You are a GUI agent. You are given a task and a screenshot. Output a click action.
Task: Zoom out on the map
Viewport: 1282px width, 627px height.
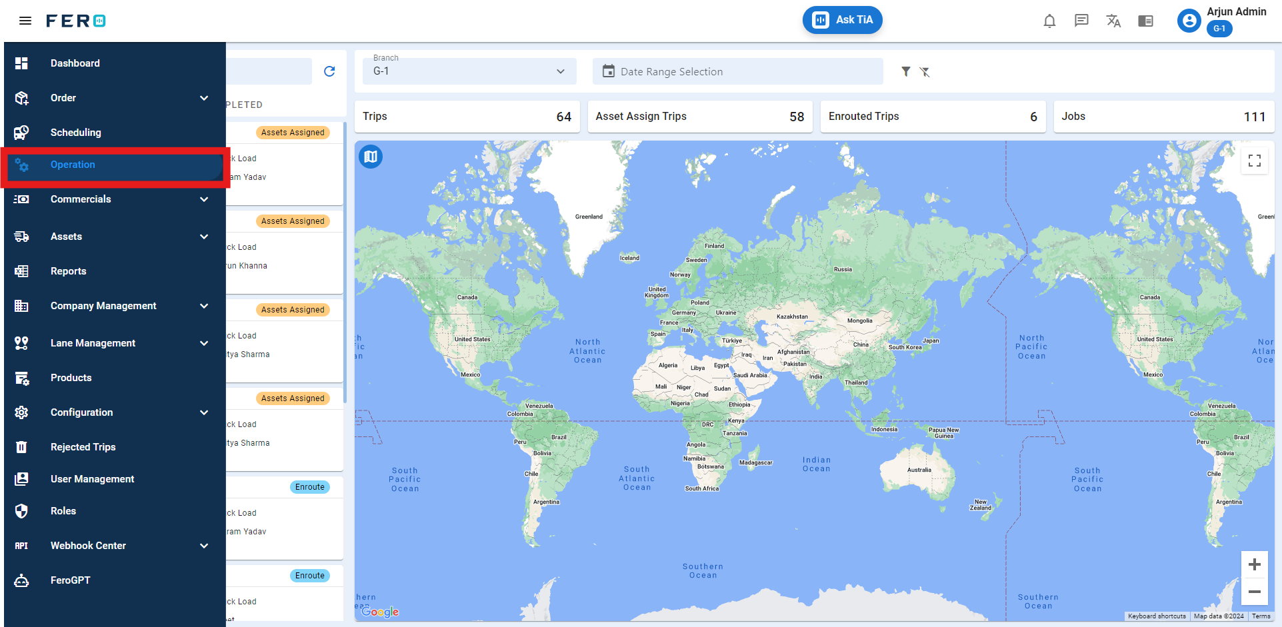(1254, 592)
